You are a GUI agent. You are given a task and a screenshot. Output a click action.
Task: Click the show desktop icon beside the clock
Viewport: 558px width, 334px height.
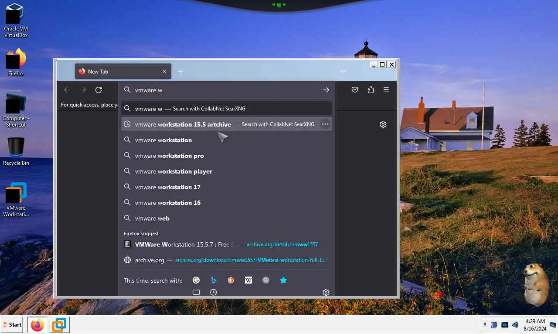553,324
